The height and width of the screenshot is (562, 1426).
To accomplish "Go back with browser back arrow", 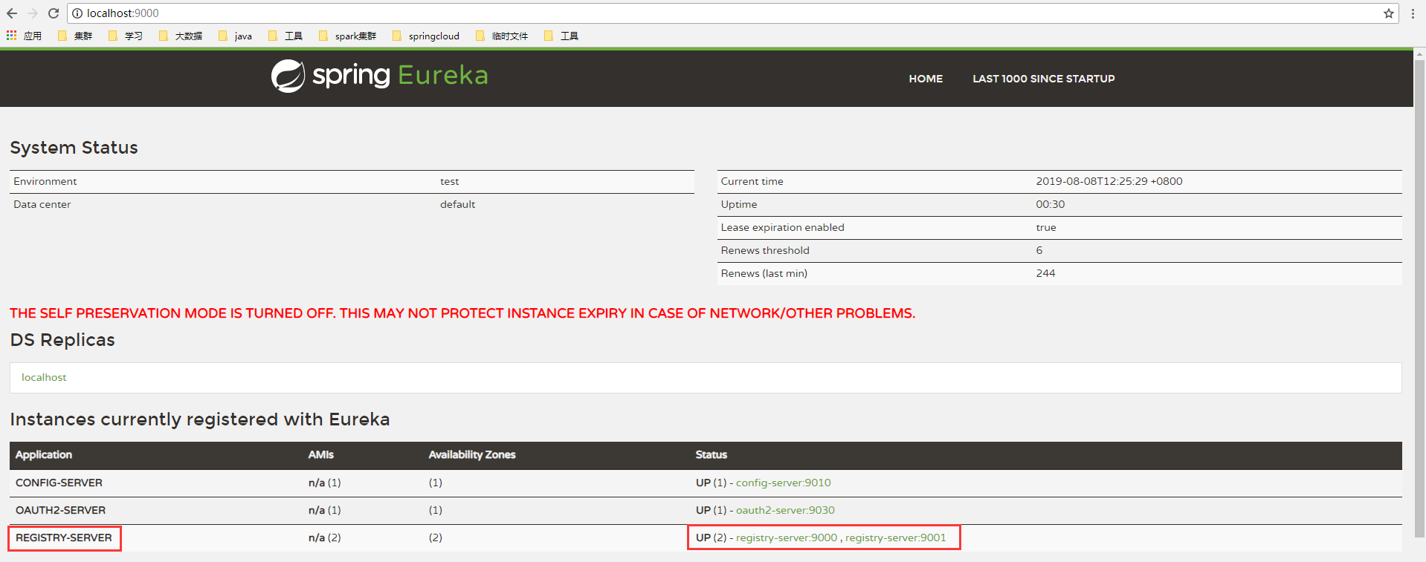I will (12, 13).
